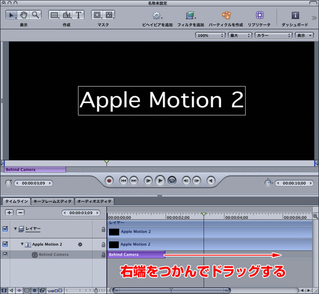
Task: Step forward one frame
Action: coord(196,181)
